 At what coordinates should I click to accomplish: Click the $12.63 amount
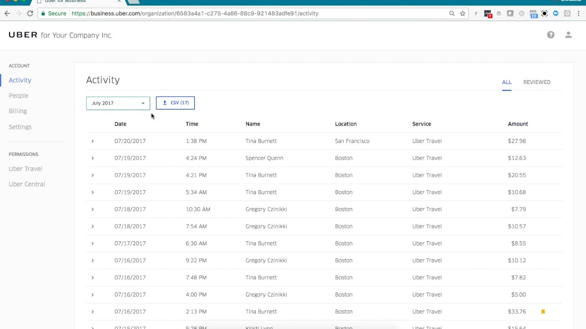517,158
